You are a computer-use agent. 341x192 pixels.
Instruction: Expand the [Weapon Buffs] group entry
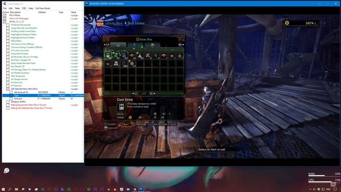coord(8,102)
